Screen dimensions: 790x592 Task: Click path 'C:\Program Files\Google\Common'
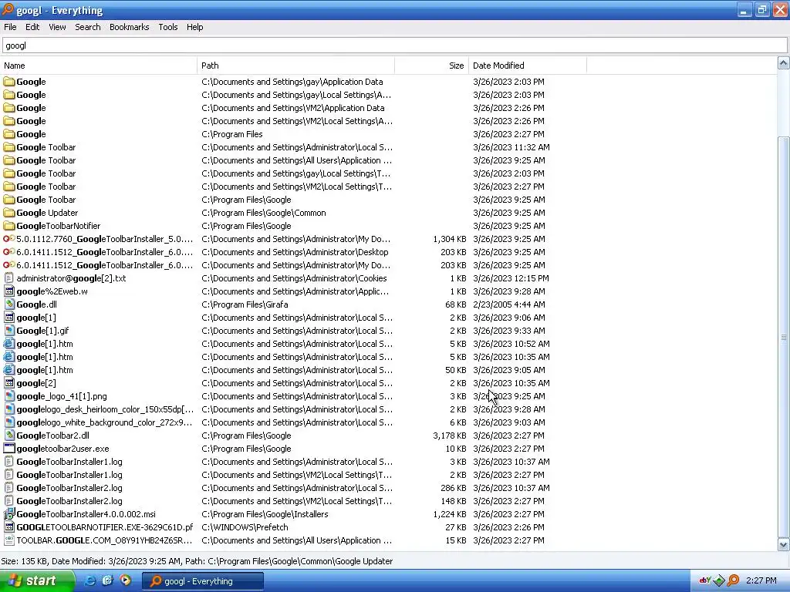[x=264, y=213]
